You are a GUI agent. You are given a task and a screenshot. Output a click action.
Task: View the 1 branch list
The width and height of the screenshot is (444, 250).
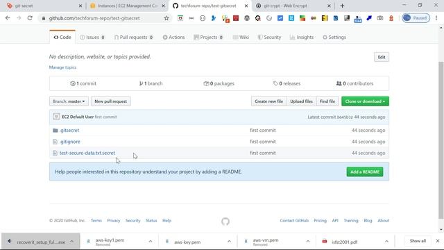(151, 83)
